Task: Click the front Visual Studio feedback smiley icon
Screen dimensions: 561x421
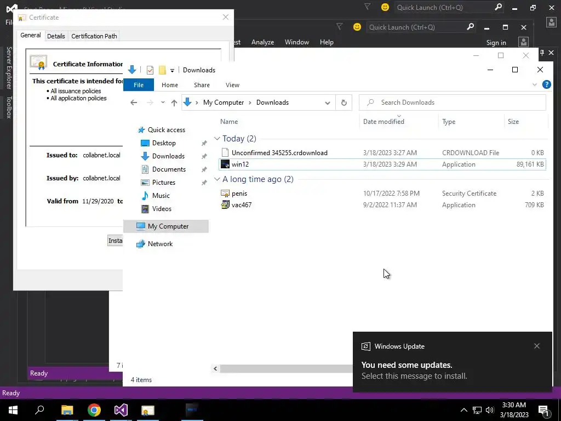Action: (x=357, y=27)
